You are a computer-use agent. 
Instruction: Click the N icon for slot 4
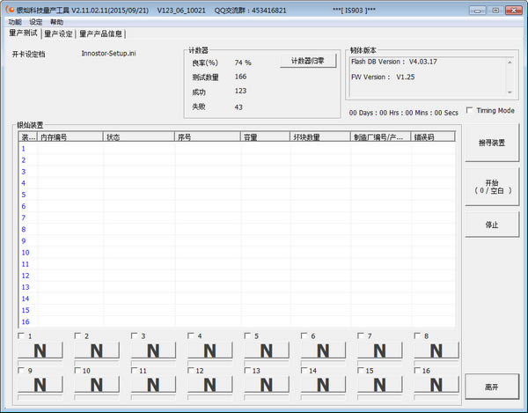pyautogui.click(x=209, y=350)
